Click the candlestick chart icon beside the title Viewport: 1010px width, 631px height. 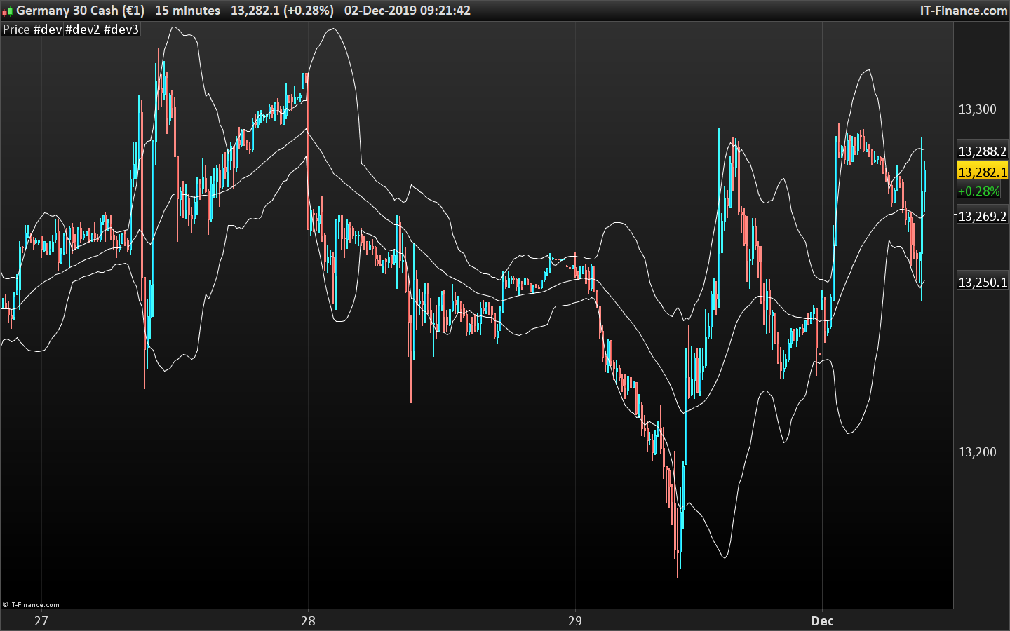pyautogui.click(x=7, y=11)
